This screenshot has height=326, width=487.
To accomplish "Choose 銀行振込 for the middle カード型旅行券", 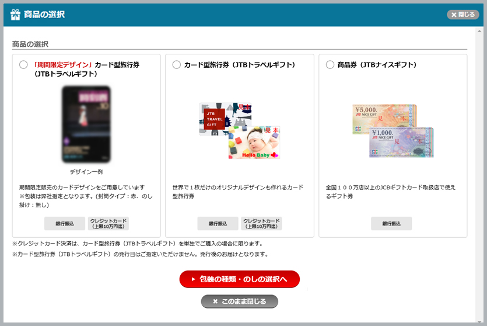I will (x=218, y=223).
